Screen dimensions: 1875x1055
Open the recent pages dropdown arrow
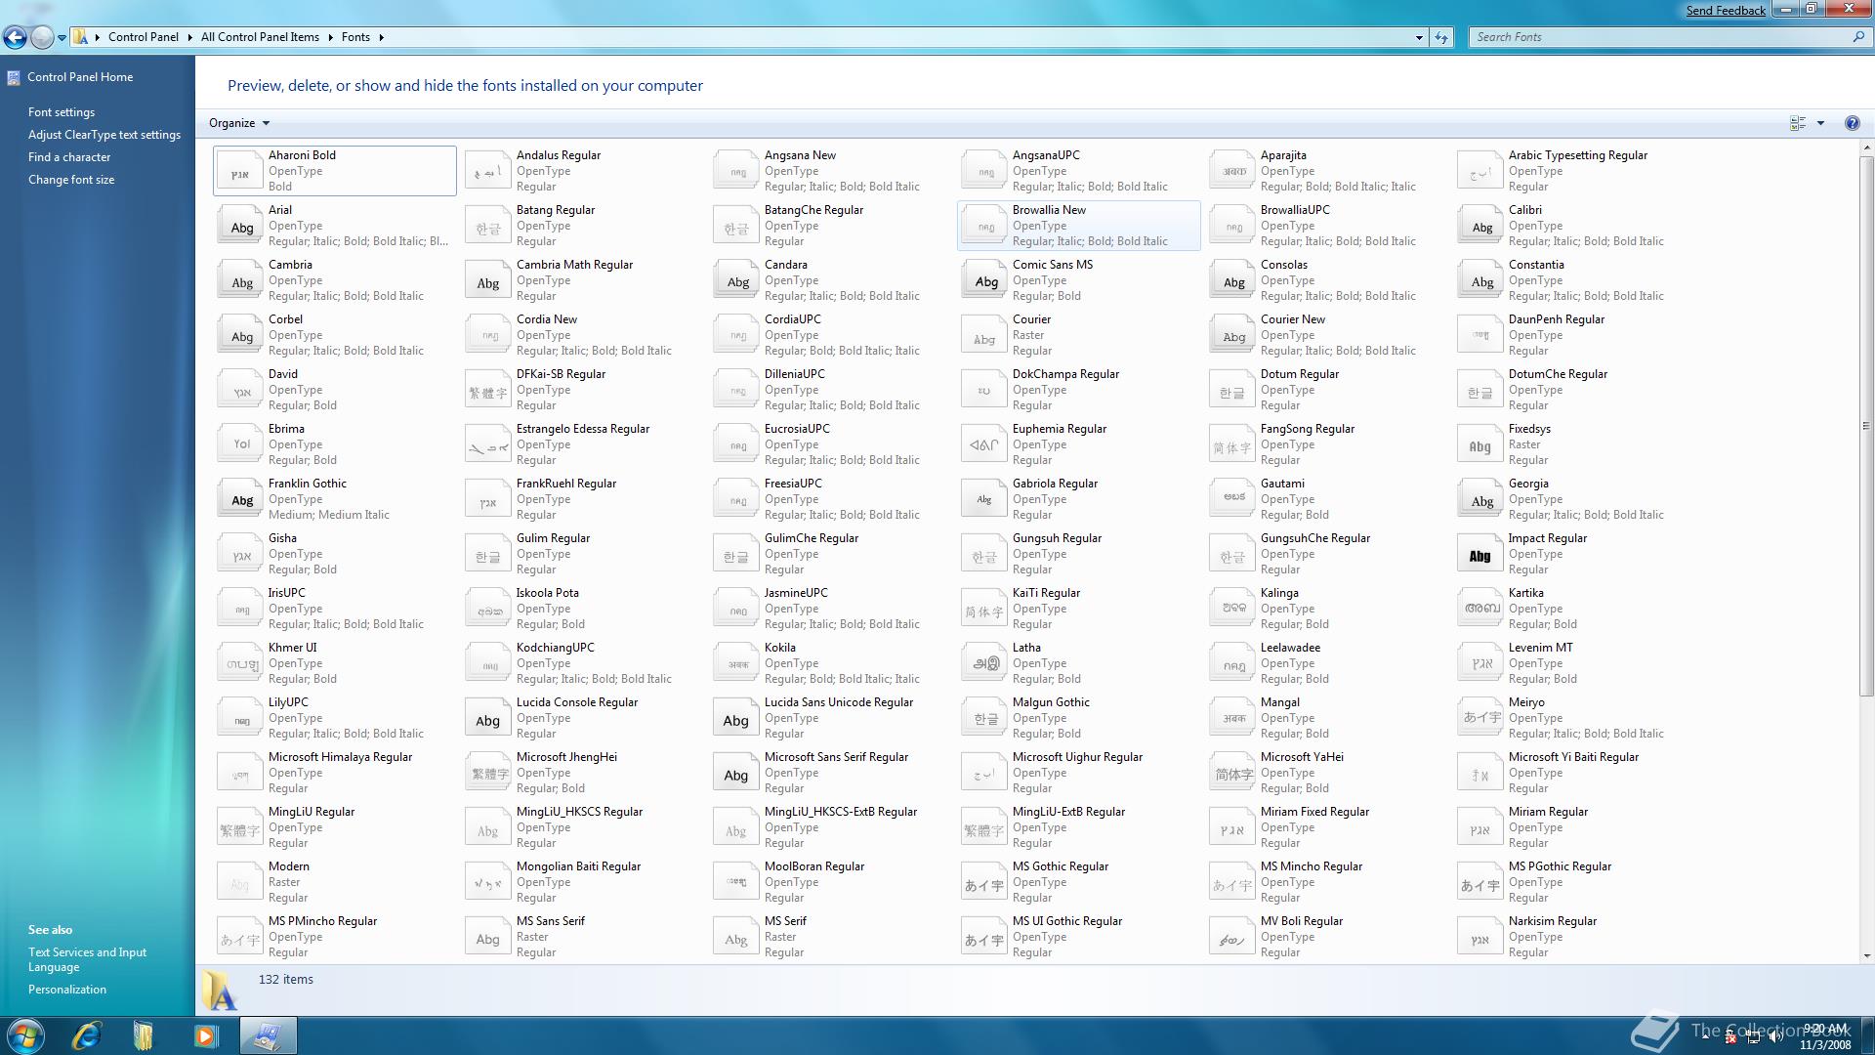point(62,38)
